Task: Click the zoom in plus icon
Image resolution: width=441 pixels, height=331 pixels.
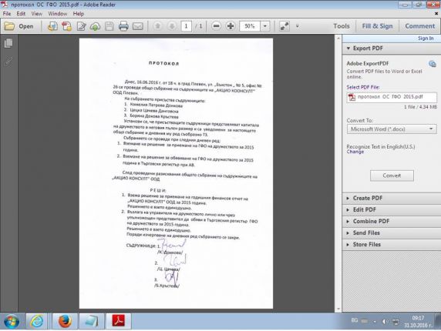Action: pos(231,26)
